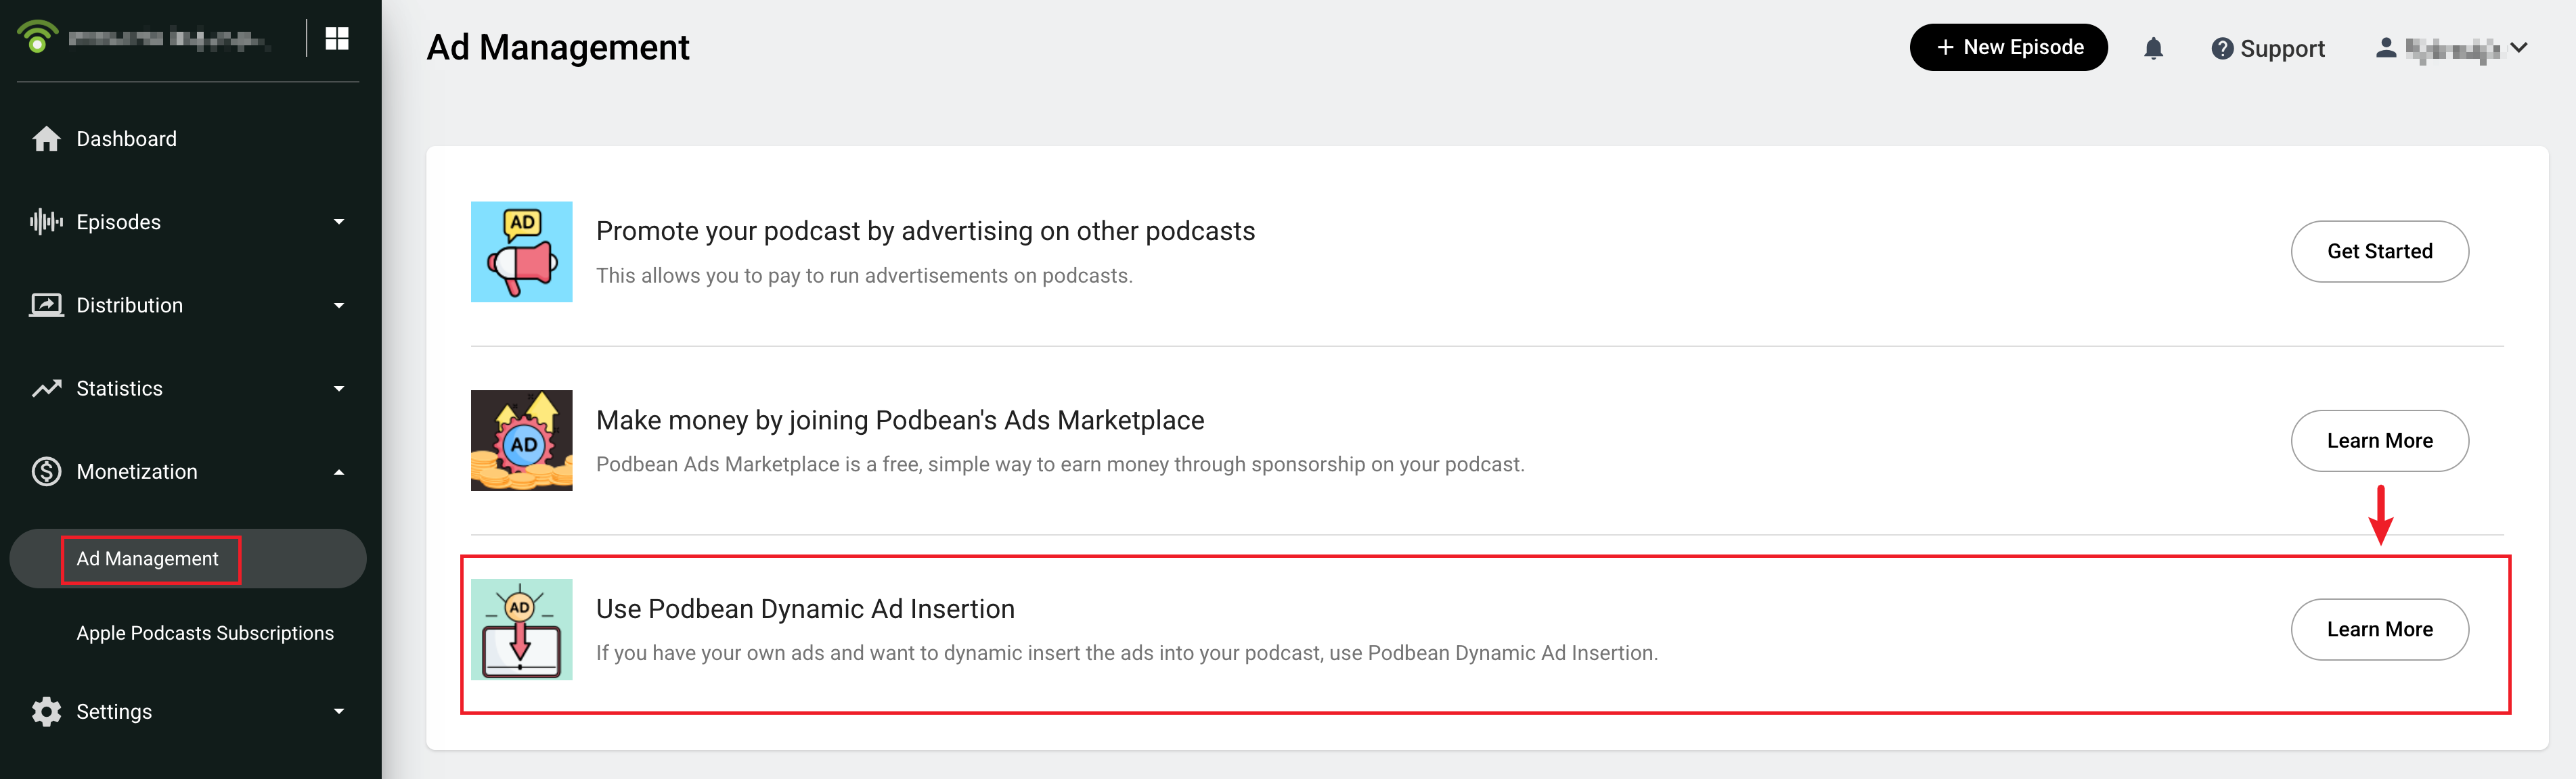Click 'If you have your own ads' description

coord(1127,653)
